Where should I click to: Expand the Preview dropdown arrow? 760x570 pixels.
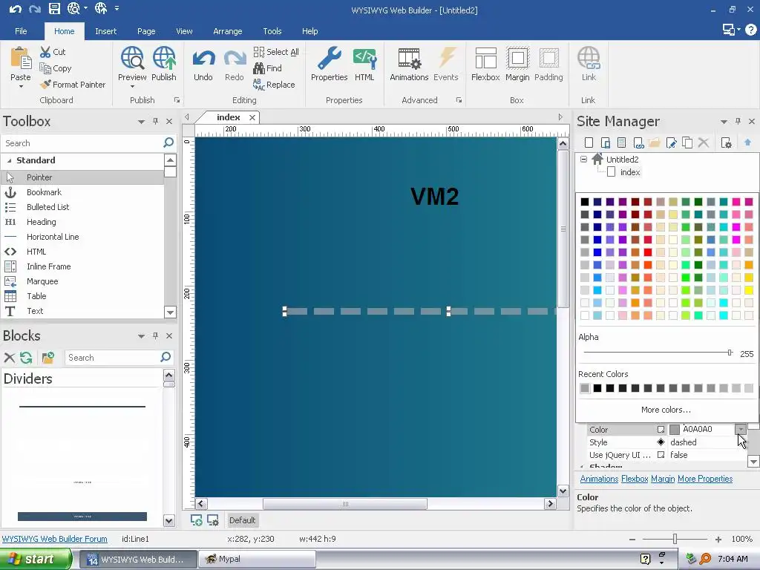pos(132,86)
